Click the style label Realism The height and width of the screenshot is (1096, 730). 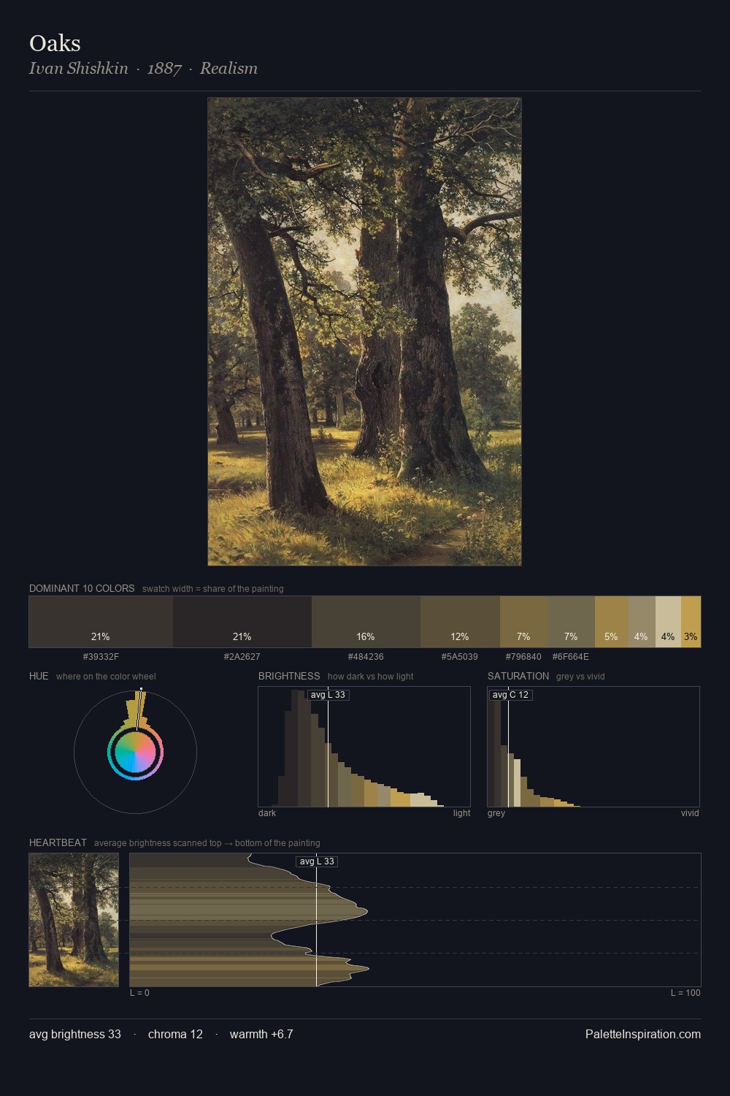pyautogui.click(x=228, y=69)
